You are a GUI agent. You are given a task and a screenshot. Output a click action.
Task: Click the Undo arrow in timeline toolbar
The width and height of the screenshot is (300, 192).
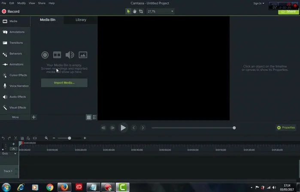point(3,138)
